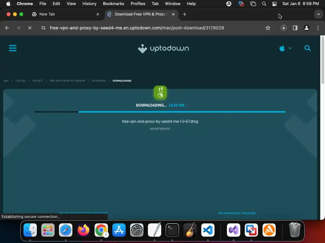The height and width of the screenshot is (243, 325).
Task: Open Safari from the Dock
Action: [x=66, y=230]
